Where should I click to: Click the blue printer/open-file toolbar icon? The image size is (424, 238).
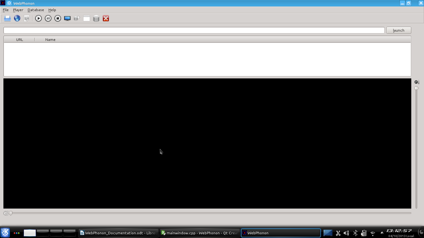(x=7, y=19)
